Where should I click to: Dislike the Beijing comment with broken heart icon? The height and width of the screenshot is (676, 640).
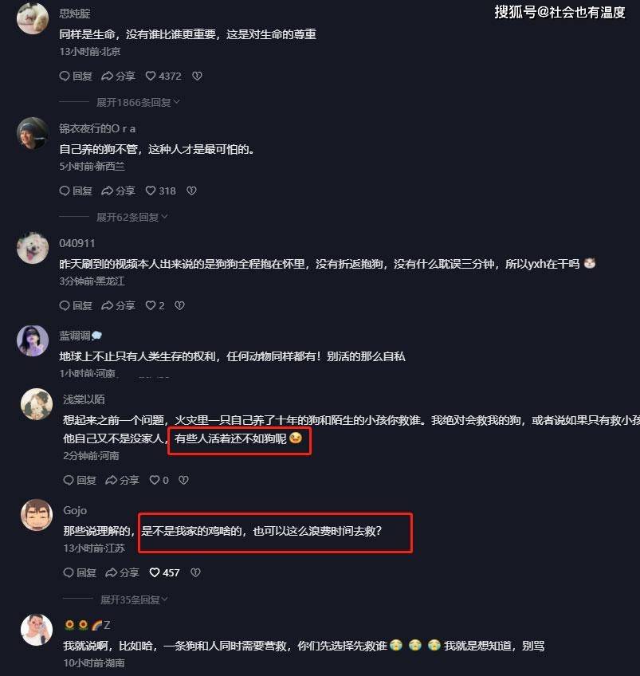tap(197, 77)
